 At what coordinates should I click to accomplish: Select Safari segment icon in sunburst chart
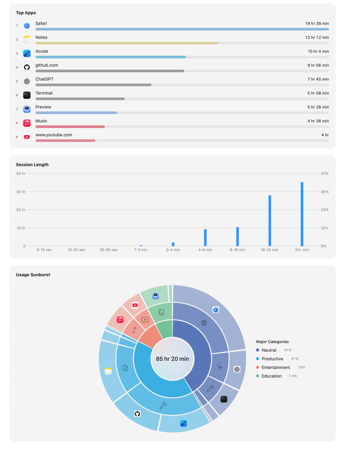point(216,310)
